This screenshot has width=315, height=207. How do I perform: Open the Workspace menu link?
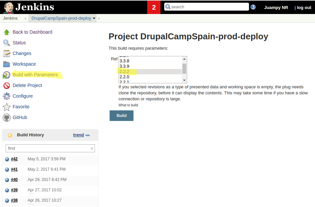[x=24, y=64]
